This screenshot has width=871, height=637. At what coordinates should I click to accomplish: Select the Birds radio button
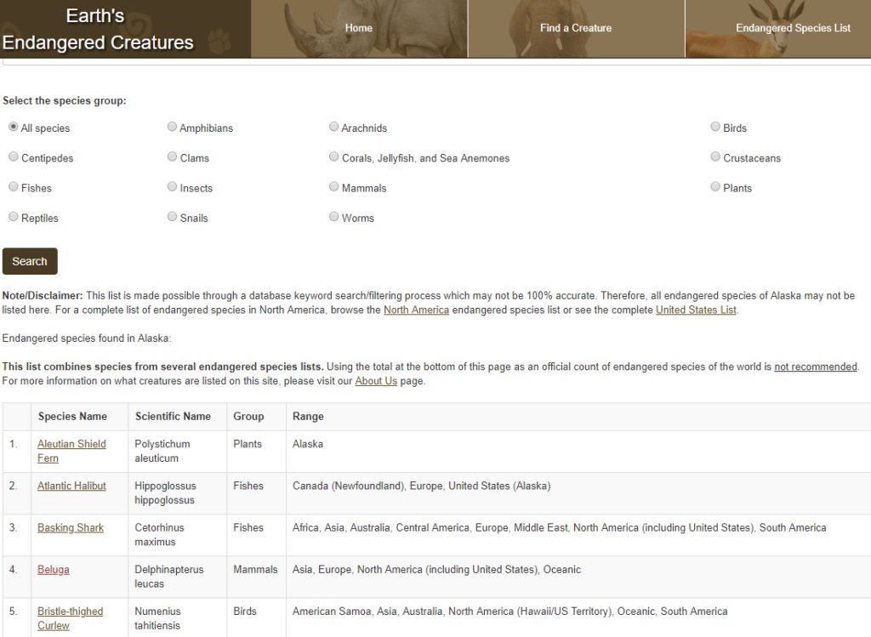[715, 126]
